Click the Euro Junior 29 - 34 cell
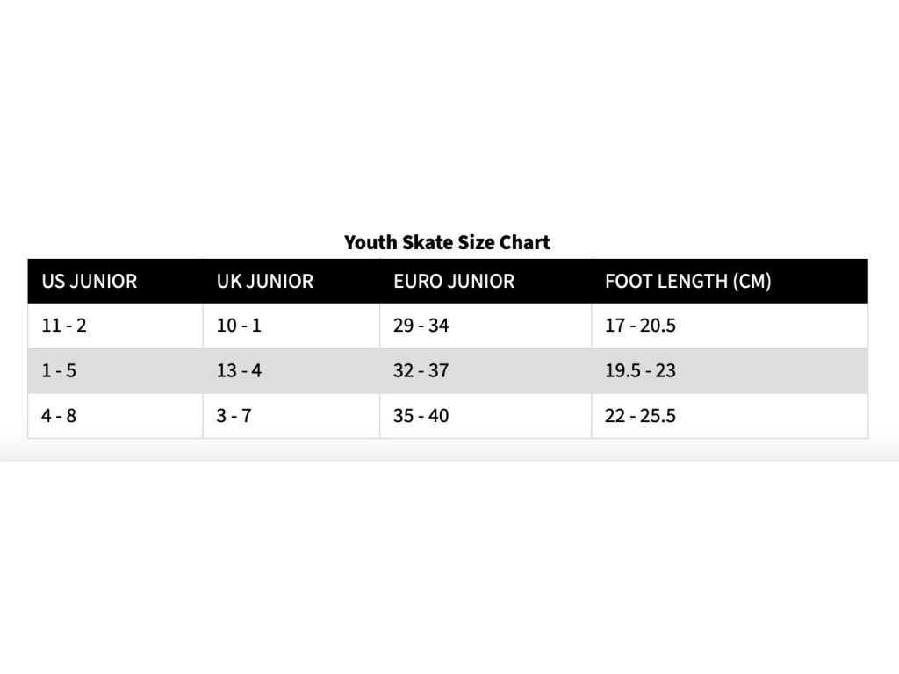 tap(485, 326)
